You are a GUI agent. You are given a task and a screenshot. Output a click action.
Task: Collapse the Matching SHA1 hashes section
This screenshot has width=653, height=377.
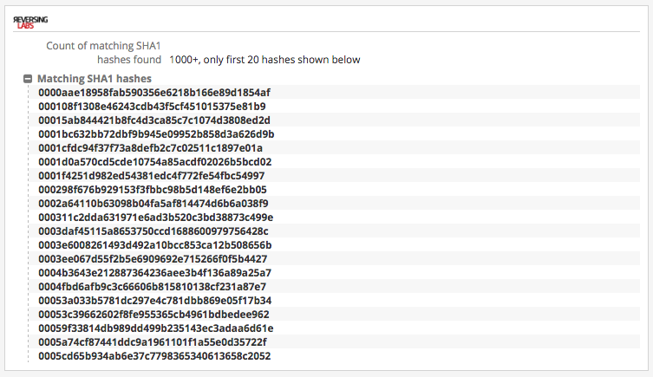tap(28, 79)
